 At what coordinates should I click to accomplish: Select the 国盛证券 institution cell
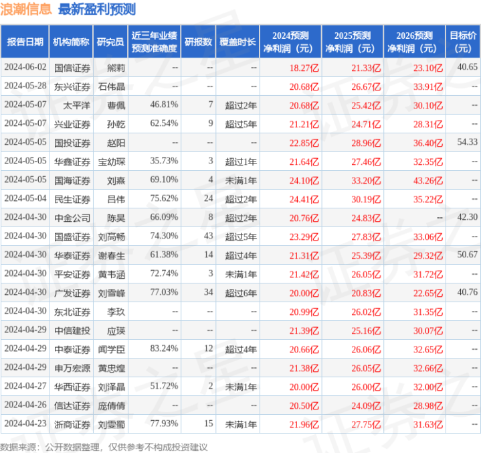72,237
